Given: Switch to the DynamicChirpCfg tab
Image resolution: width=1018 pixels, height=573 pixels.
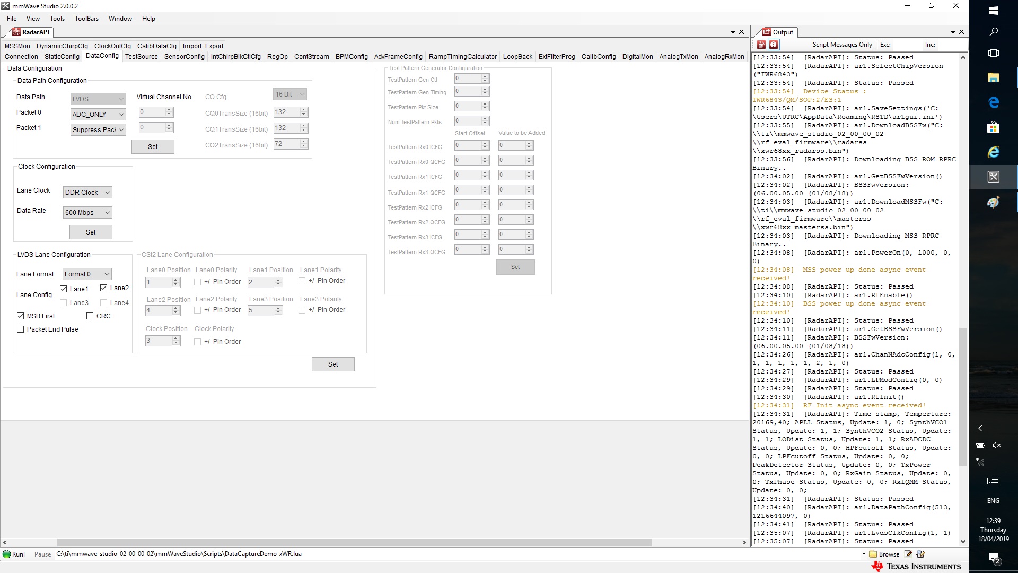Looking at the screenshot, I should pyautogui.click(x=62, y=46).
